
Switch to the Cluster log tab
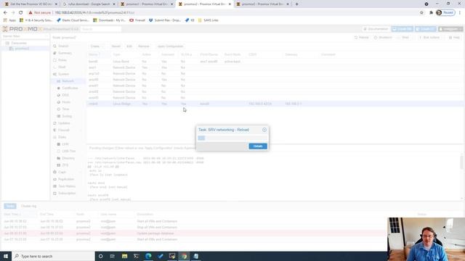pos(29,206)
